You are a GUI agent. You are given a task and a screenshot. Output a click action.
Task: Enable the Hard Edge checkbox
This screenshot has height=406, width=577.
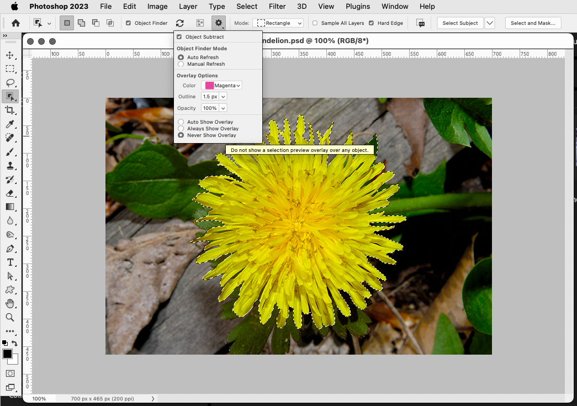[x=372, y=23]
